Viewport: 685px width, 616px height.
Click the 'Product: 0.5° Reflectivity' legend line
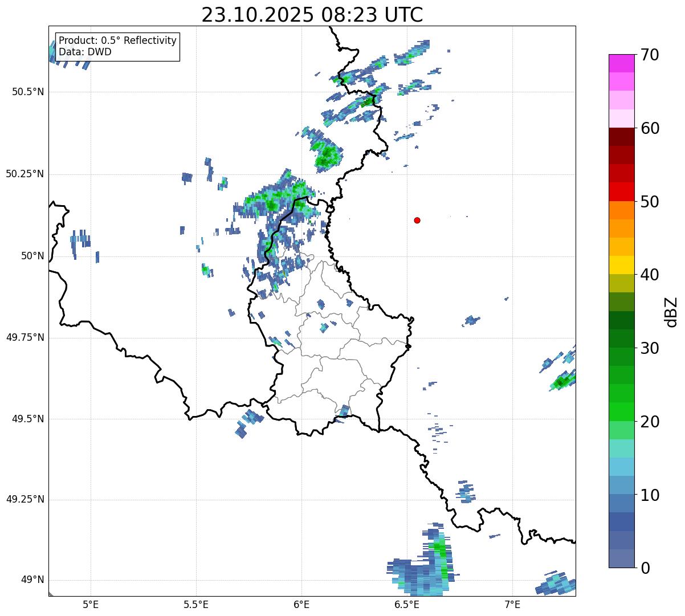[x=117, y=41]
